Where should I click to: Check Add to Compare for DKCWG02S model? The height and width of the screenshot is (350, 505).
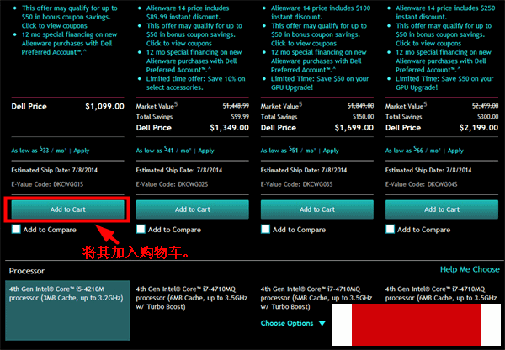[141, 229]
